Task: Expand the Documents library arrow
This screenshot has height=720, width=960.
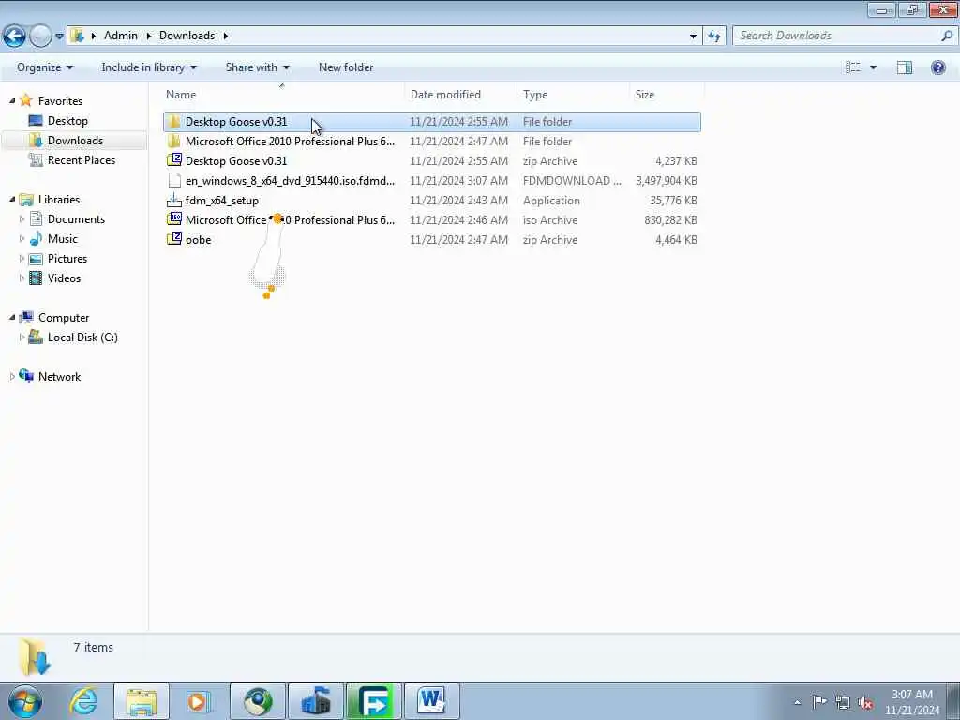Action: [x=22, y=218]
